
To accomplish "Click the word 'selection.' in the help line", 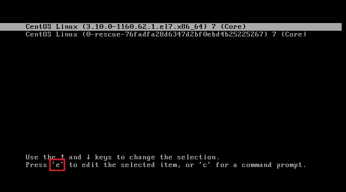I will tap(198, 157).
